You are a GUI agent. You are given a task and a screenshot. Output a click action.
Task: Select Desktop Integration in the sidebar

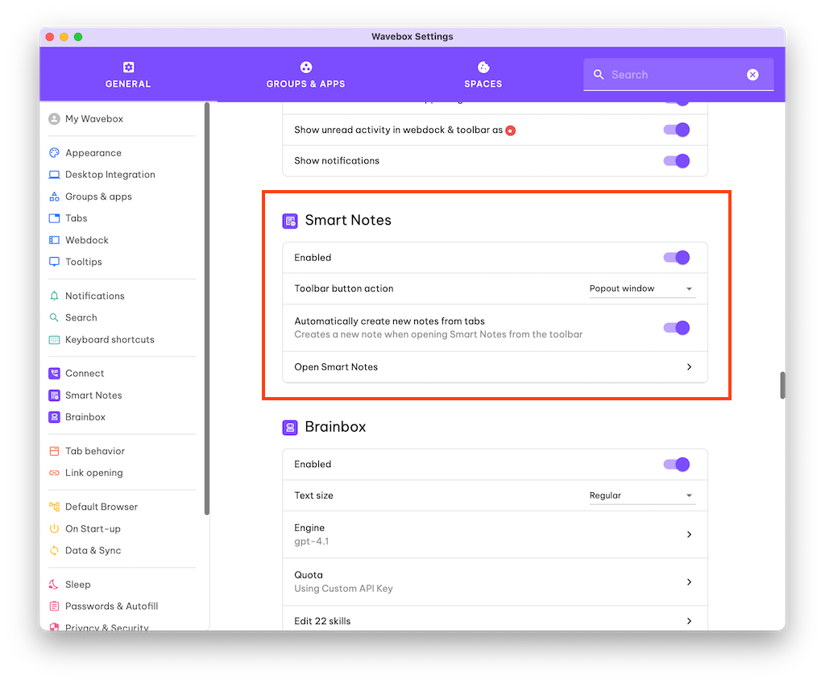coord(110,175)
